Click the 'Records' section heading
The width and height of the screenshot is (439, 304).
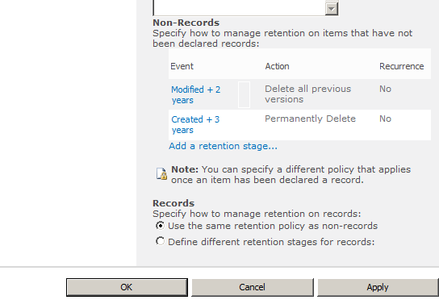tap(174, 203)
